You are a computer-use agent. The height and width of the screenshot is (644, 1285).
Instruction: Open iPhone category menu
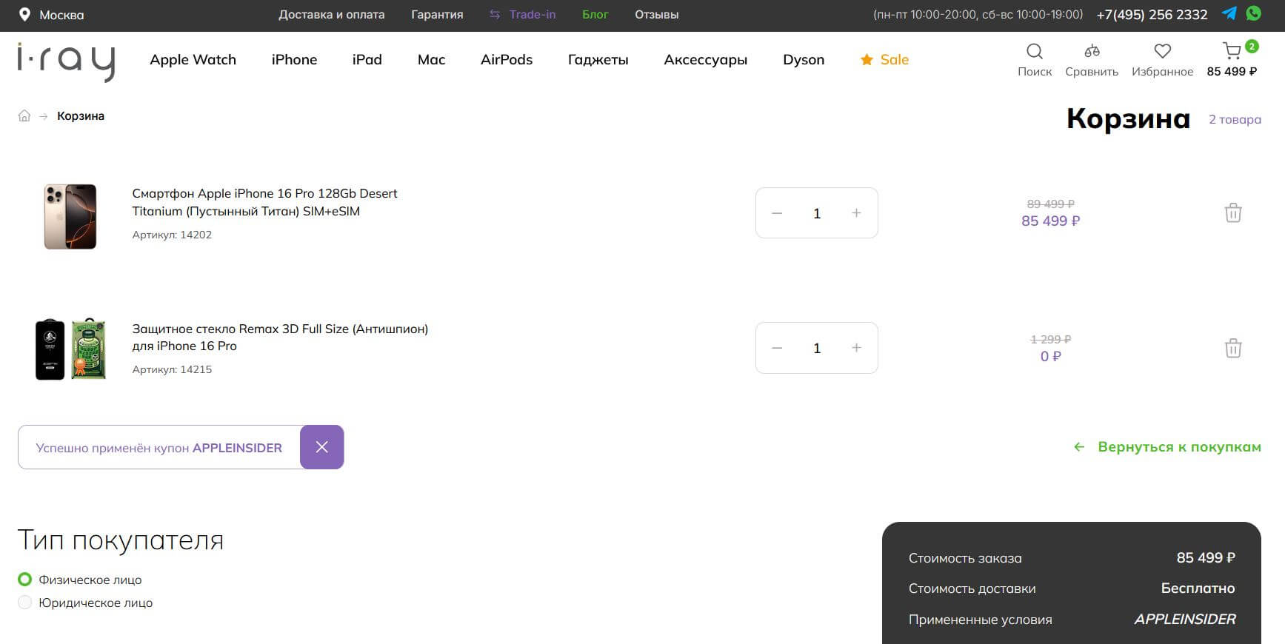294,60
